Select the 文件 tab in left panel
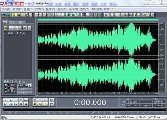Viewport: 167px width, 120px height. (x=5, y=22)
